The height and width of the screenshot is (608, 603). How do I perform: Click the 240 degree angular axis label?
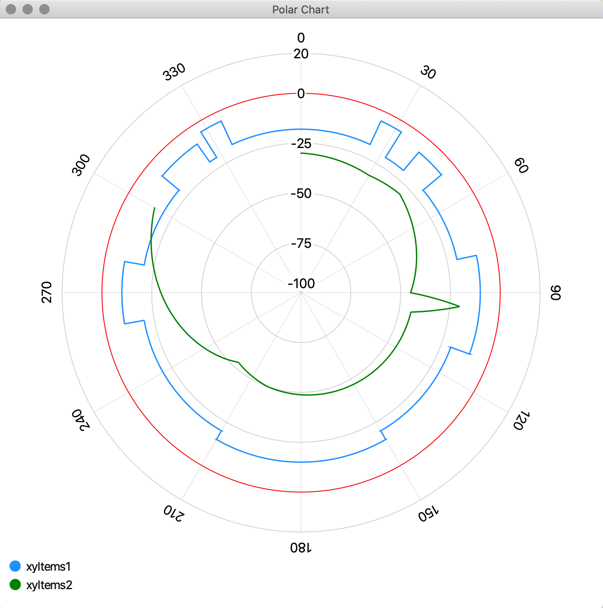(81, 420)
